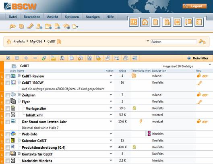Click the note pin icon on Der Stand row
213x164 pixels.
coord(141,121)
